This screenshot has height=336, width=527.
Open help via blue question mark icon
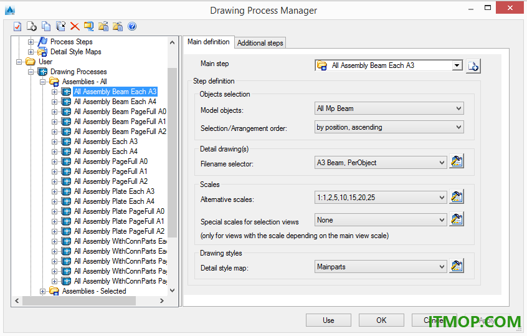pyautogui.click(x=132, y=26)
